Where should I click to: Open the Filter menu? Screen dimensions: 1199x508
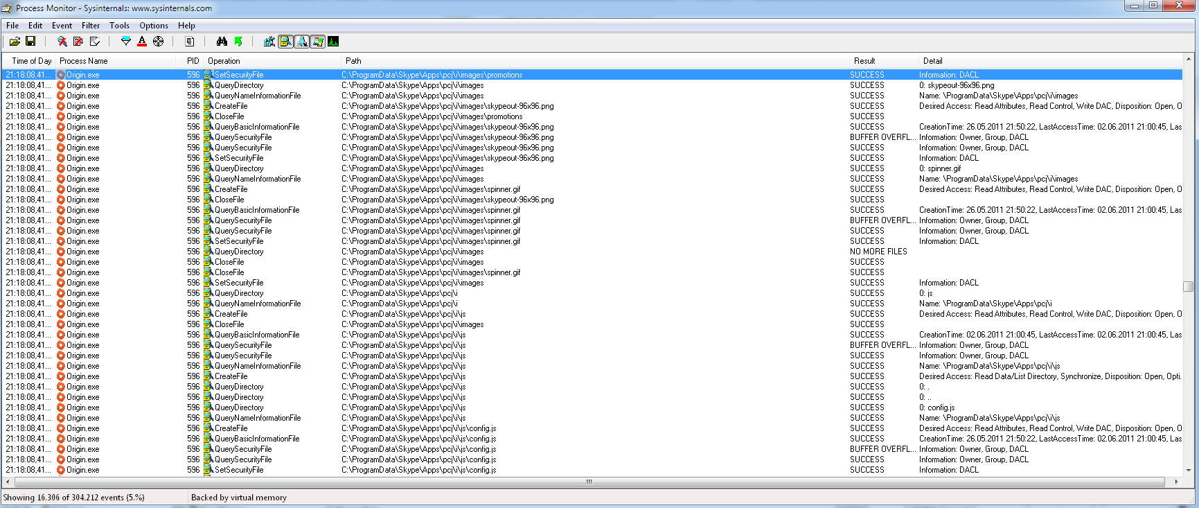pyautogui.click(x=91, y=26)
